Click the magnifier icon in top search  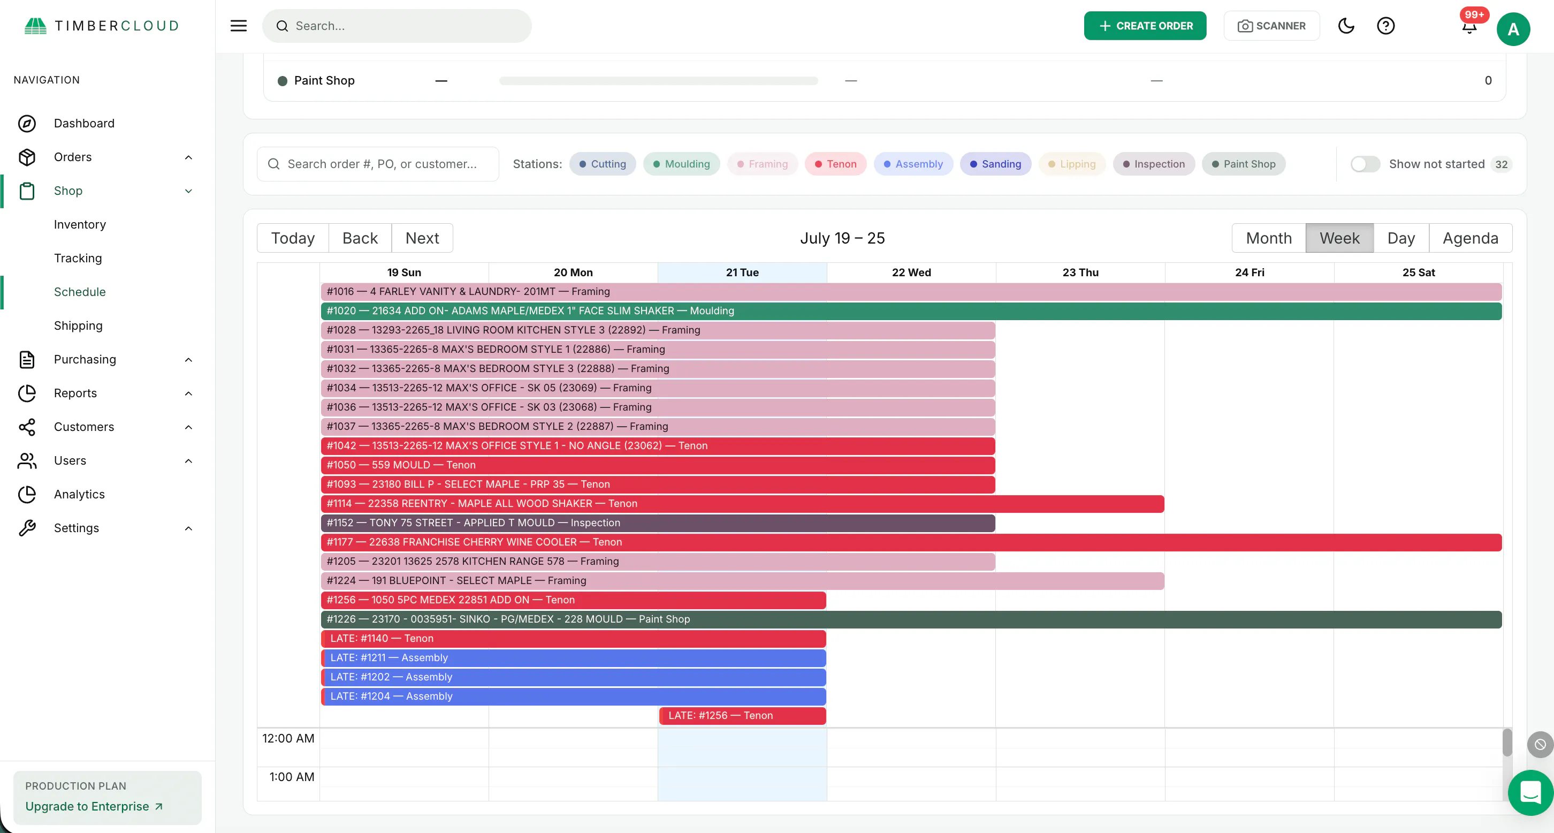point(281,26)
